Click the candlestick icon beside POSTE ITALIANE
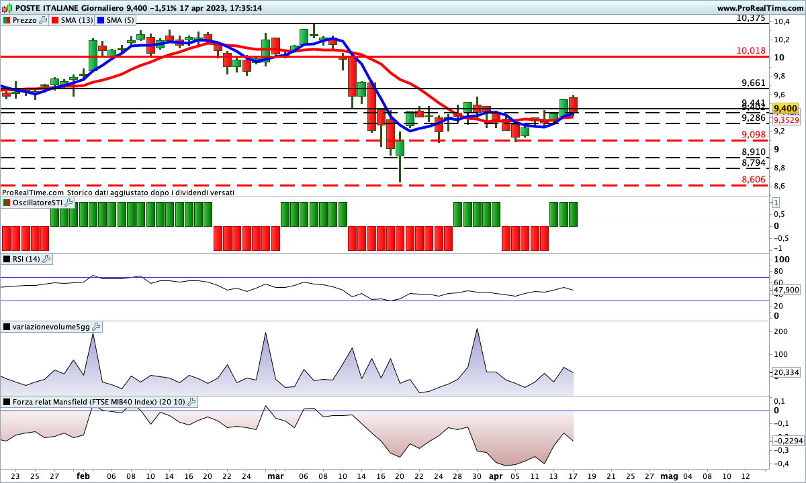The height and width of the screenshot is (483, 806). [7, 8]
